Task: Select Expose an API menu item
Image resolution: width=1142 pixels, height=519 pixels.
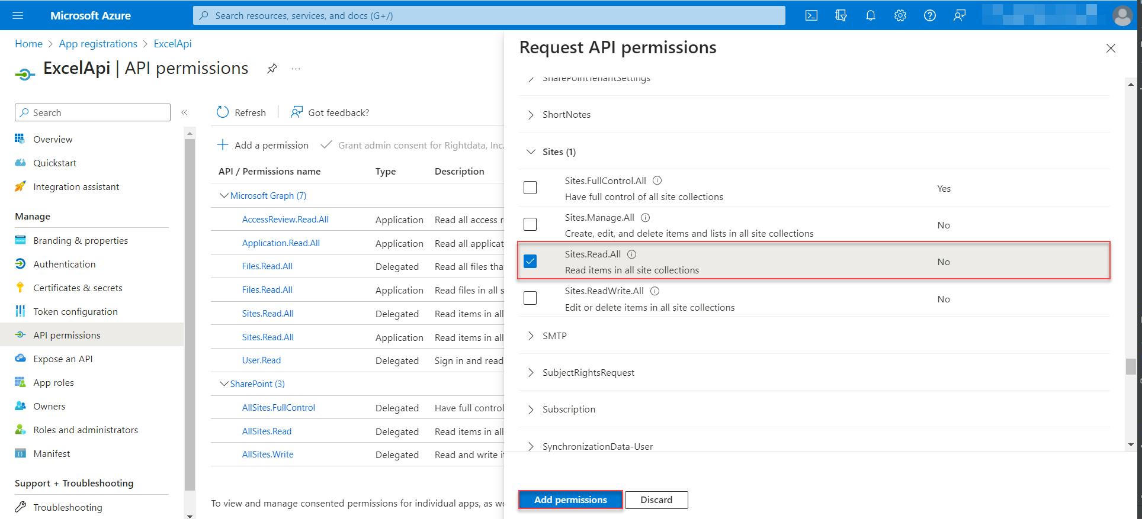Action: 63,359
